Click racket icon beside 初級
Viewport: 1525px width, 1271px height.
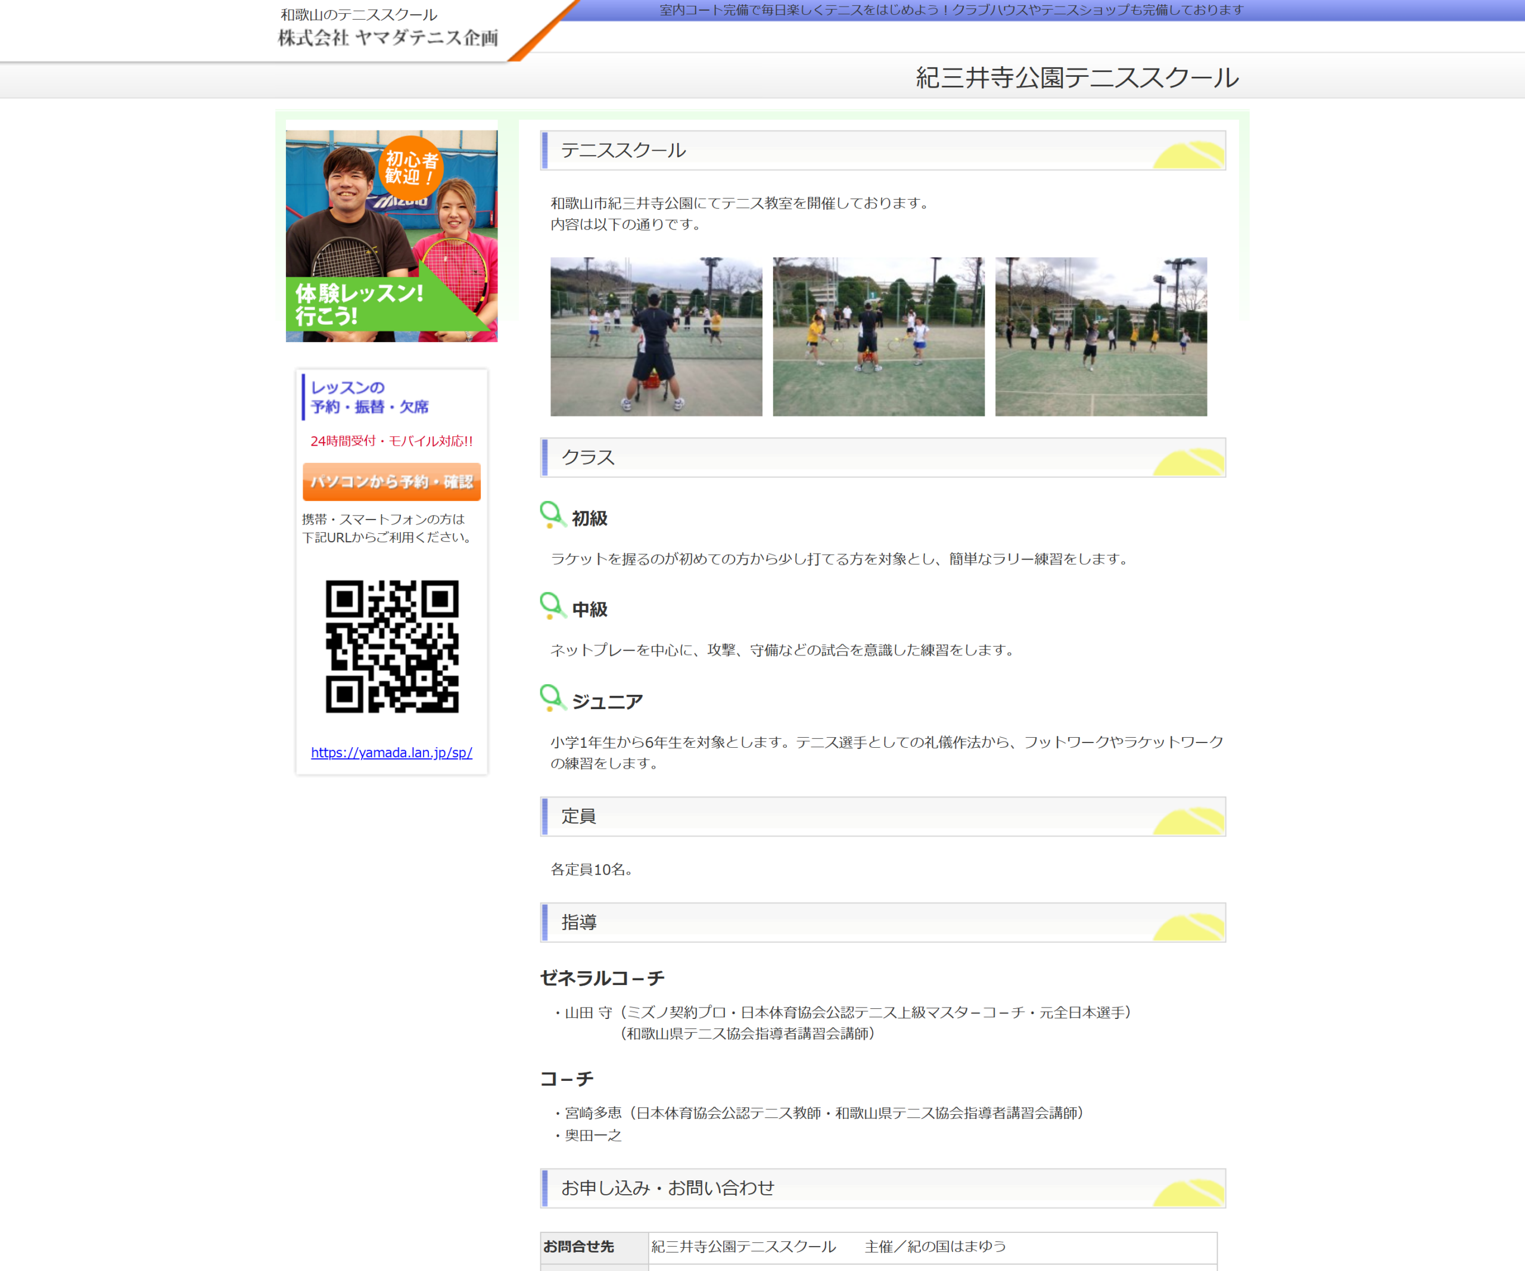pyautogui.click(x=553, y=515)
